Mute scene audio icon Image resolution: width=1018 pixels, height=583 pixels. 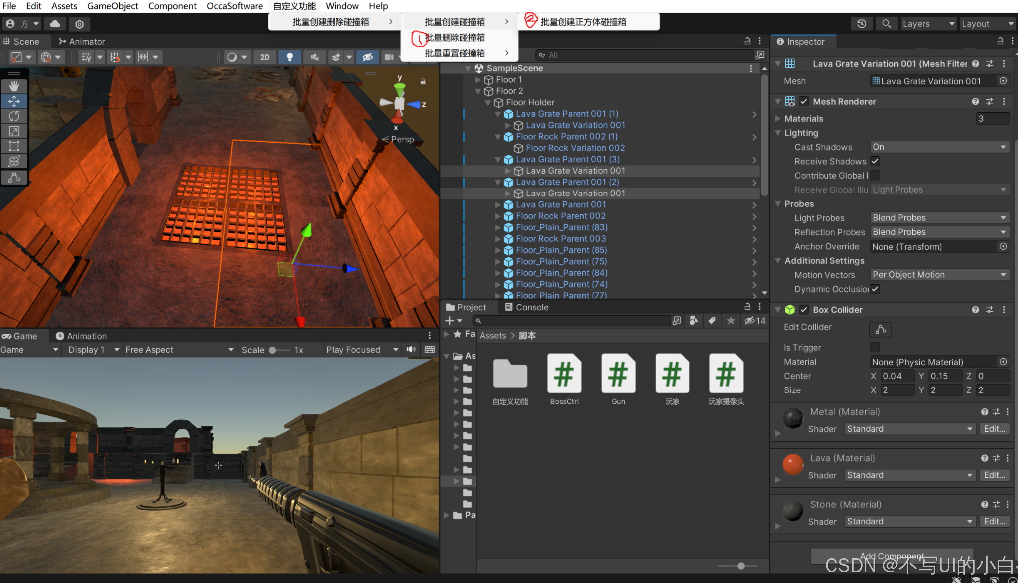(314, 57)
